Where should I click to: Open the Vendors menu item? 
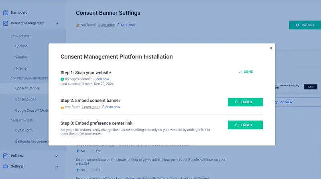coord(22,57)
